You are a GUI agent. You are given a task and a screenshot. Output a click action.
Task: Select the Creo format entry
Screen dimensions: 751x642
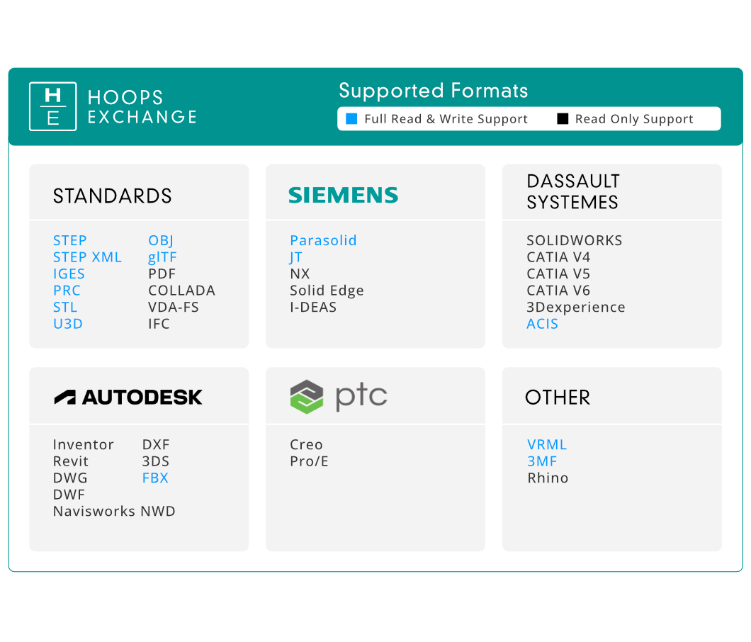coord(306,445)
